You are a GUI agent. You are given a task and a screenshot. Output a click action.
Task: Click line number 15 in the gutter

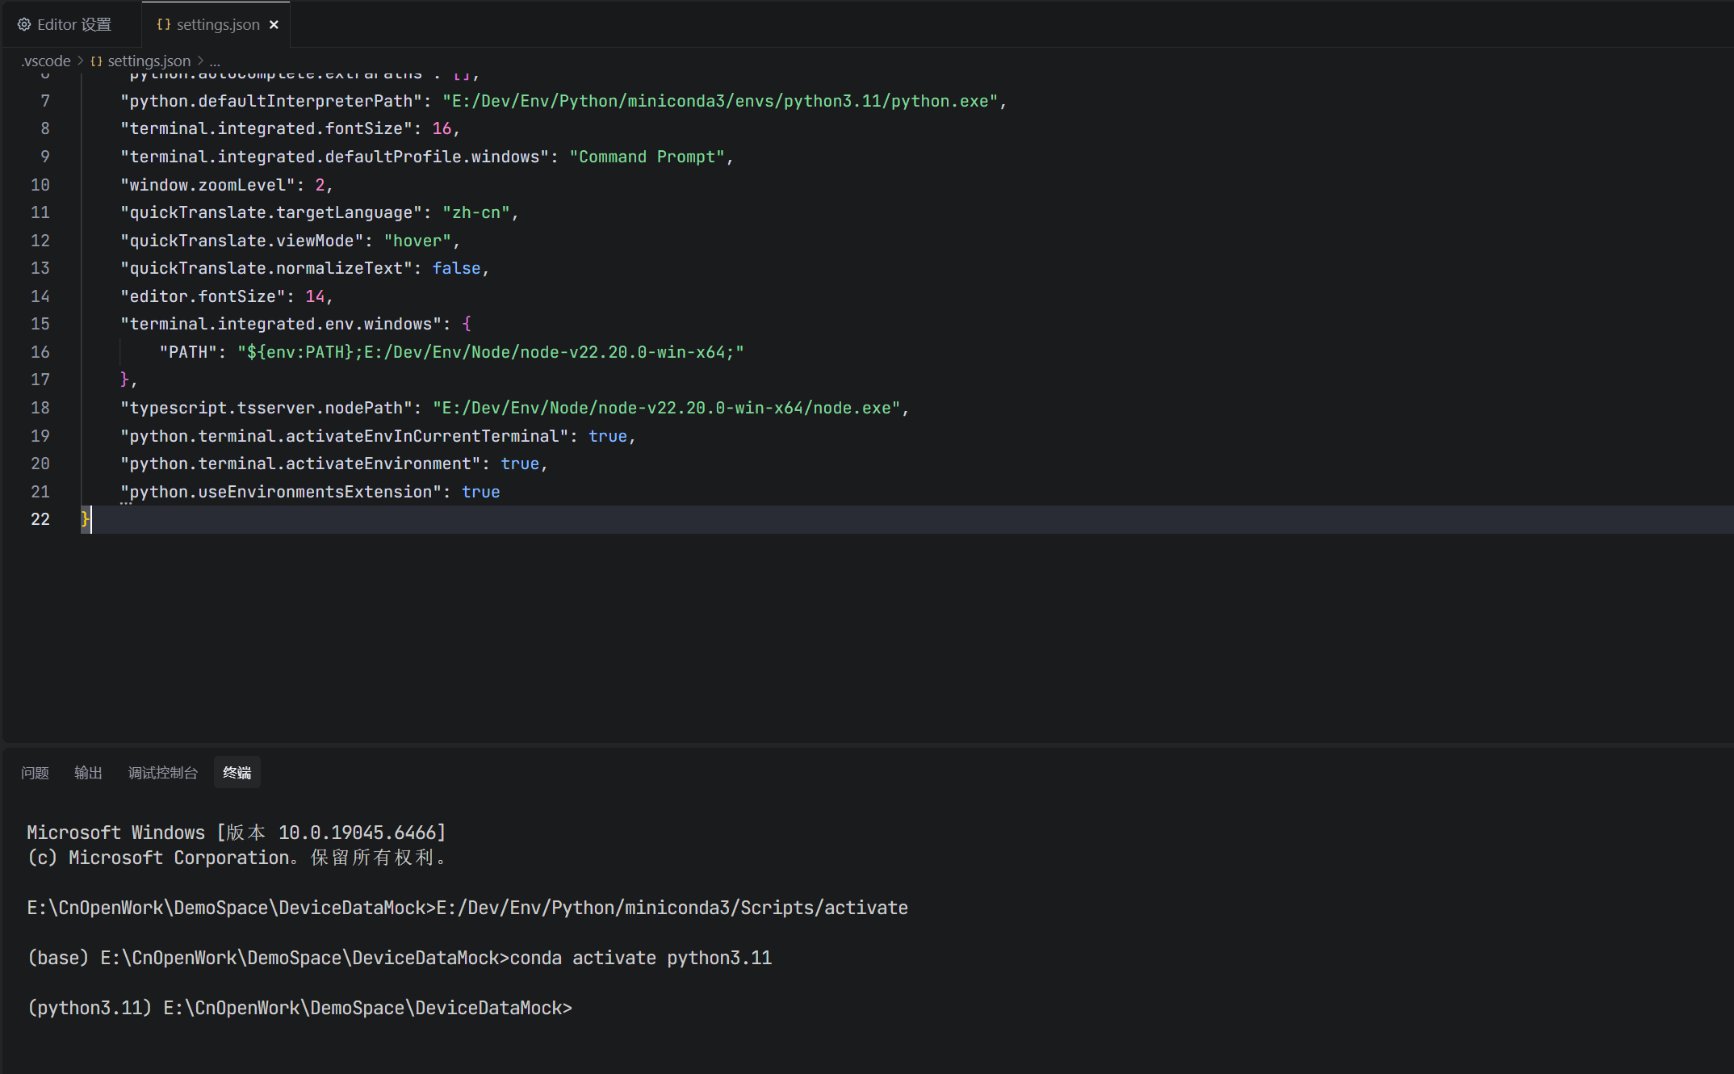click(40, 324)
